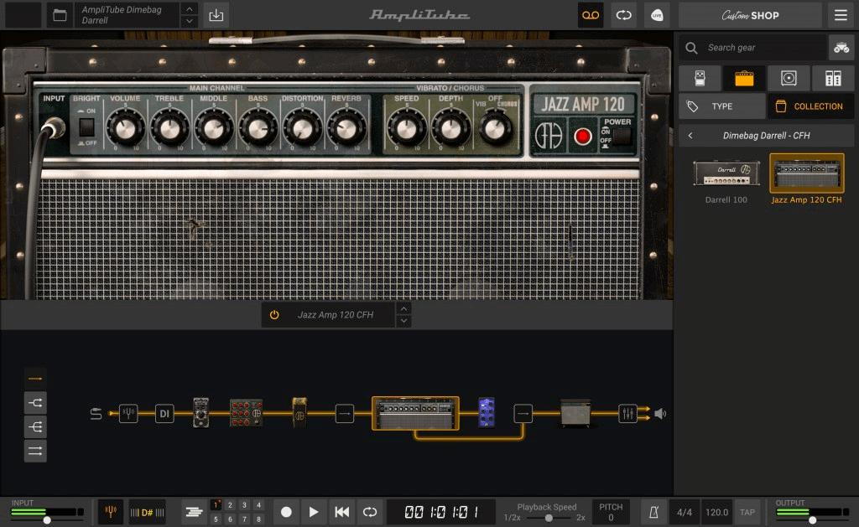Select the amp head in signal chain
859x527 pixels.
tap(415, 414)
